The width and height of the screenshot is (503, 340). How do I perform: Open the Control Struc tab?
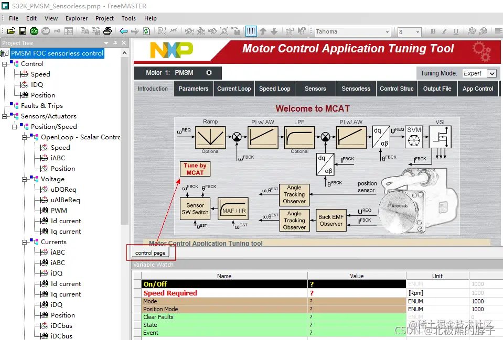tap(397, 89)
